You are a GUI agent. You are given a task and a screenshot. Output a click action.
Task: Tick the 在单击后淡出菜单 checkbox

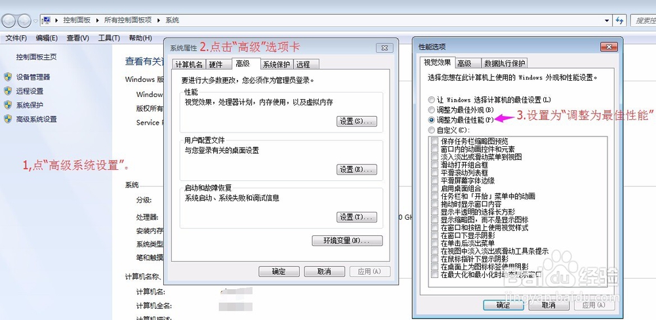click(434, 243)
